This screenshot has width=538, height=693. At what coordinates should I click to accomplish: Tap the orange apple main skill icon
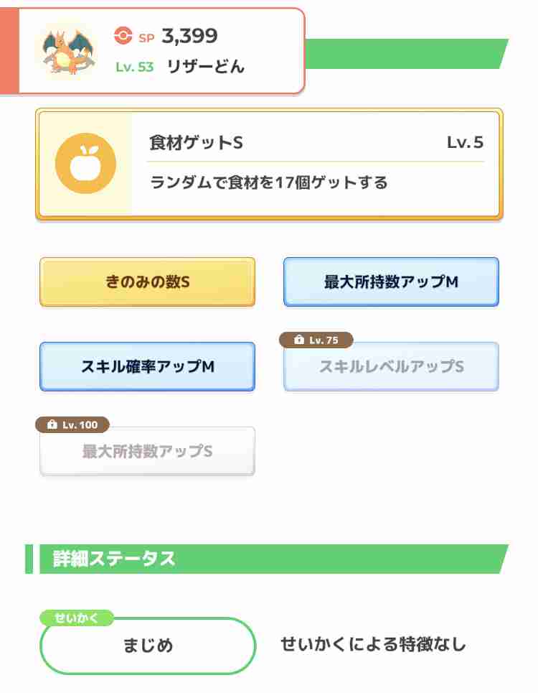click(85, 163)
